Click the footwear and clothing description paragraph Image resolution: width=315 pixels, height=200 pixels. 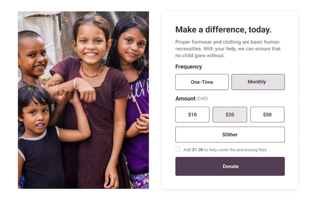[x=228, y=49]
